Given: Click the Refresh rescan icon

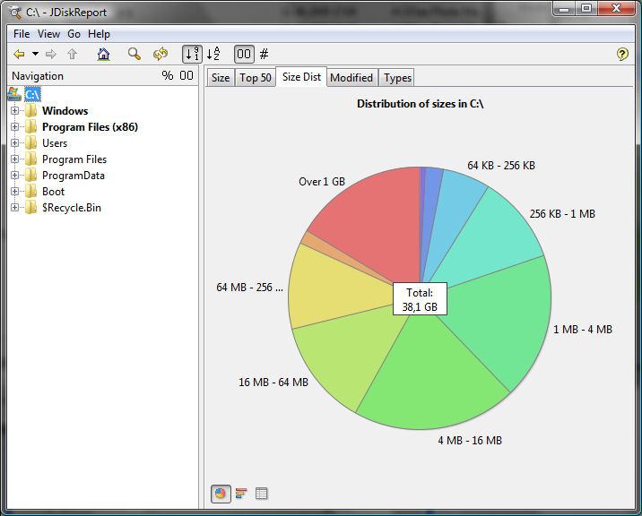Looking at the screenshot, I should pyautogui.click(x=160, y=54).
